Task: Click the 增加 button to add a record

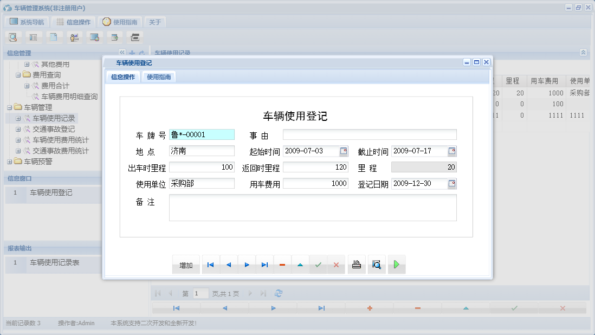Action: click(x=186, y=265)
